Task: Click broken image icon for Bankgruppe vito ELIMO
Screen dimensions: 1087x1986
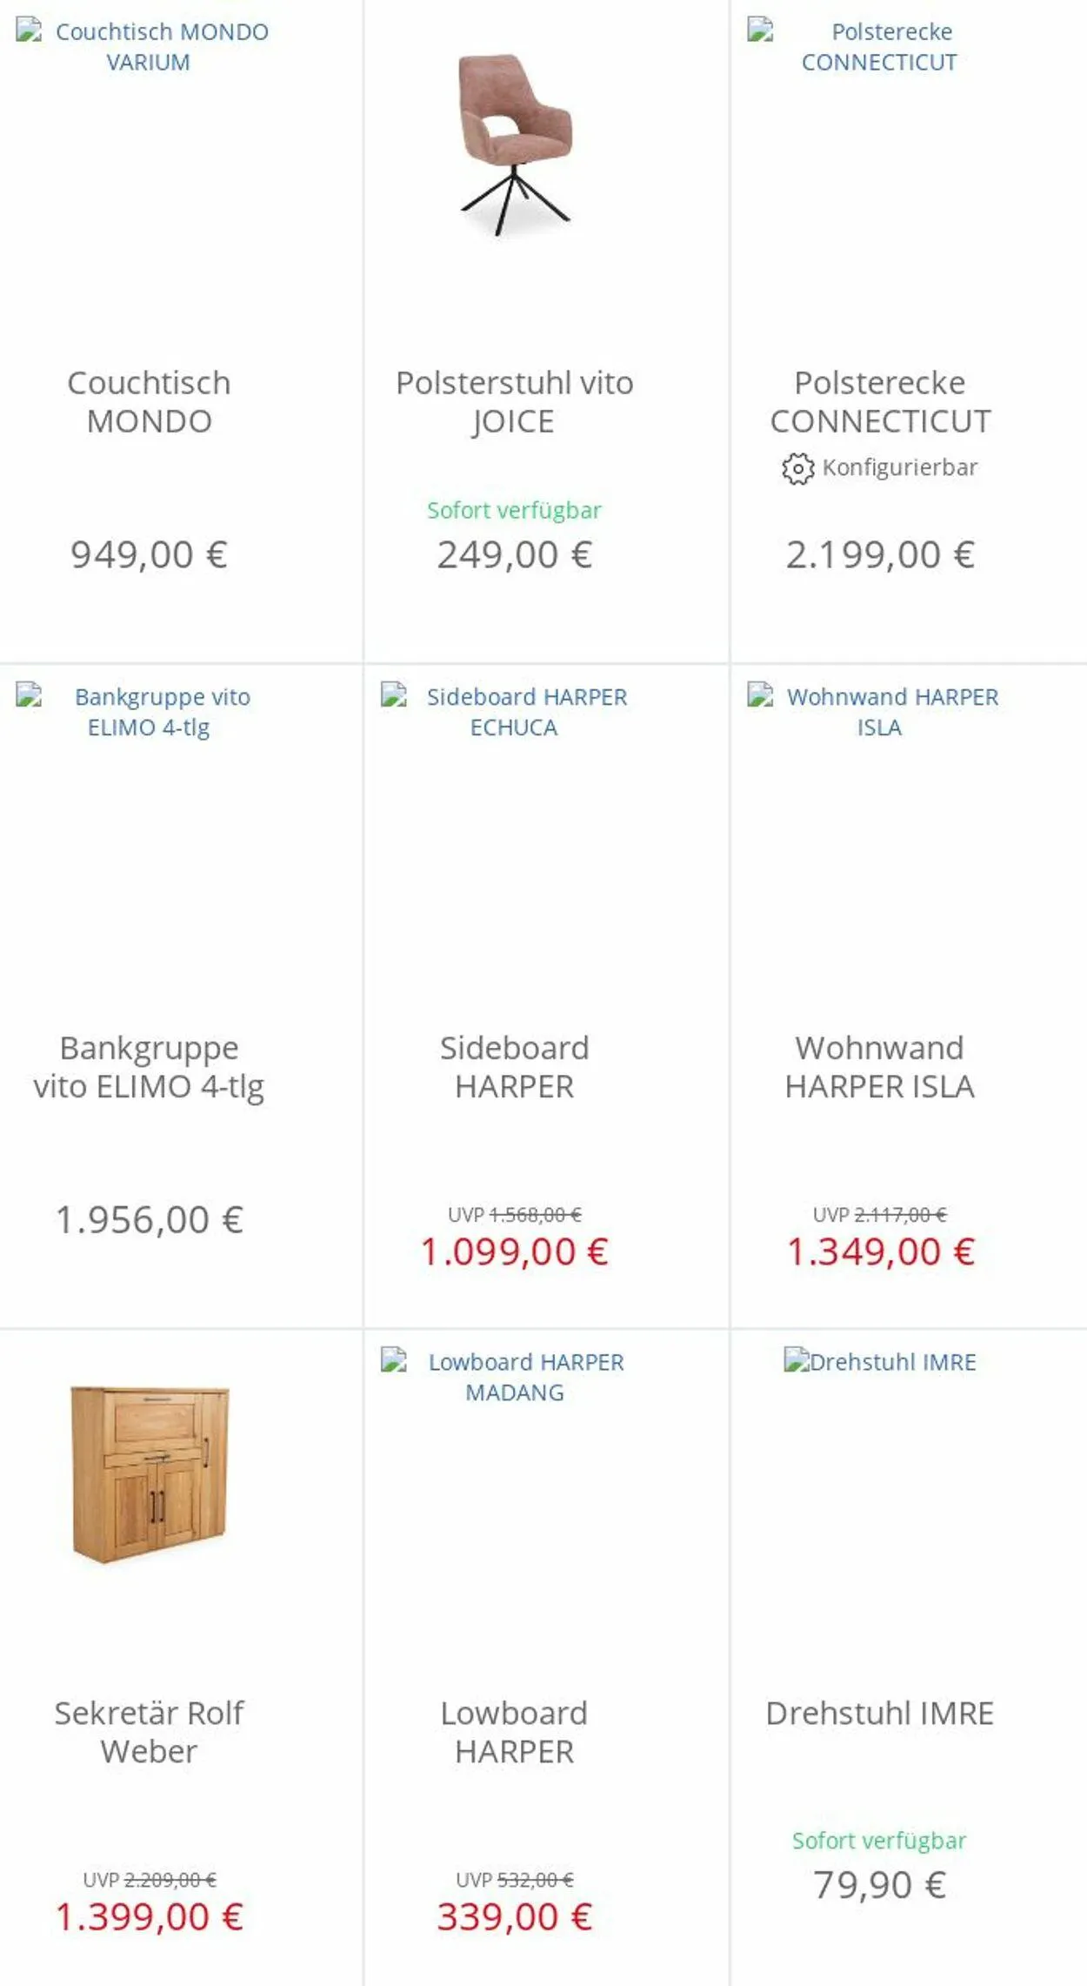Action: [29, 695]
